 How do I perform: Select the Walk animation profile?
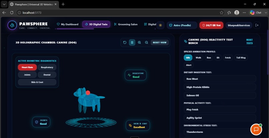198,58
